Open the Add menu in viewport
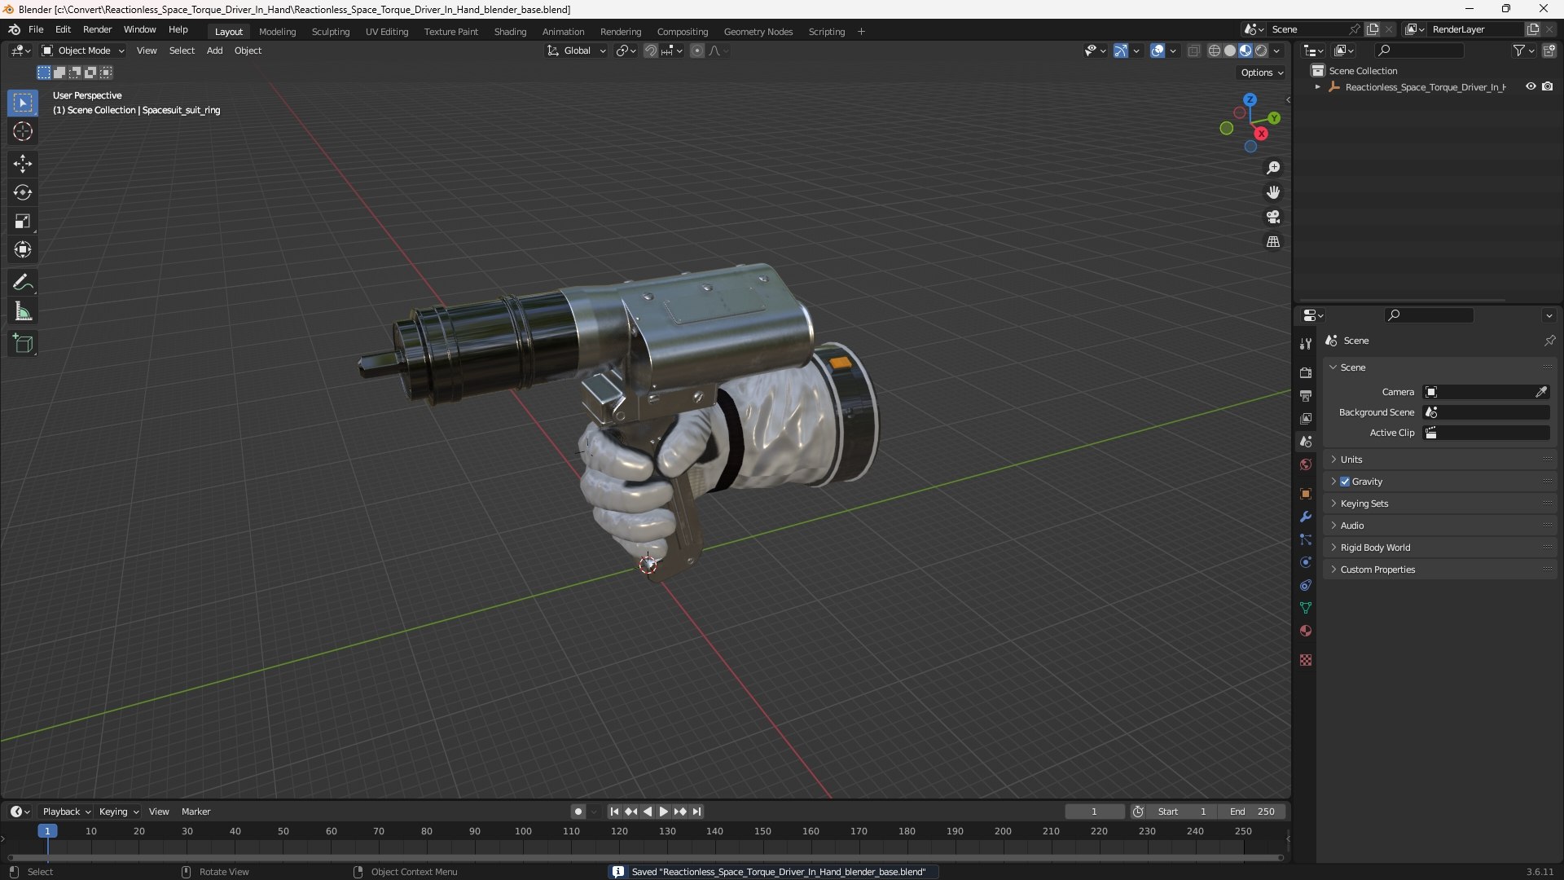 (214, 51)
